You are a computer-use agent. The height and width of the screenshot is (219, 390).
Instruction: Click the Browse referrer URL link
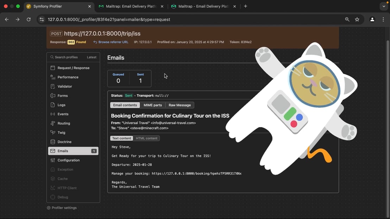[113, 42]
